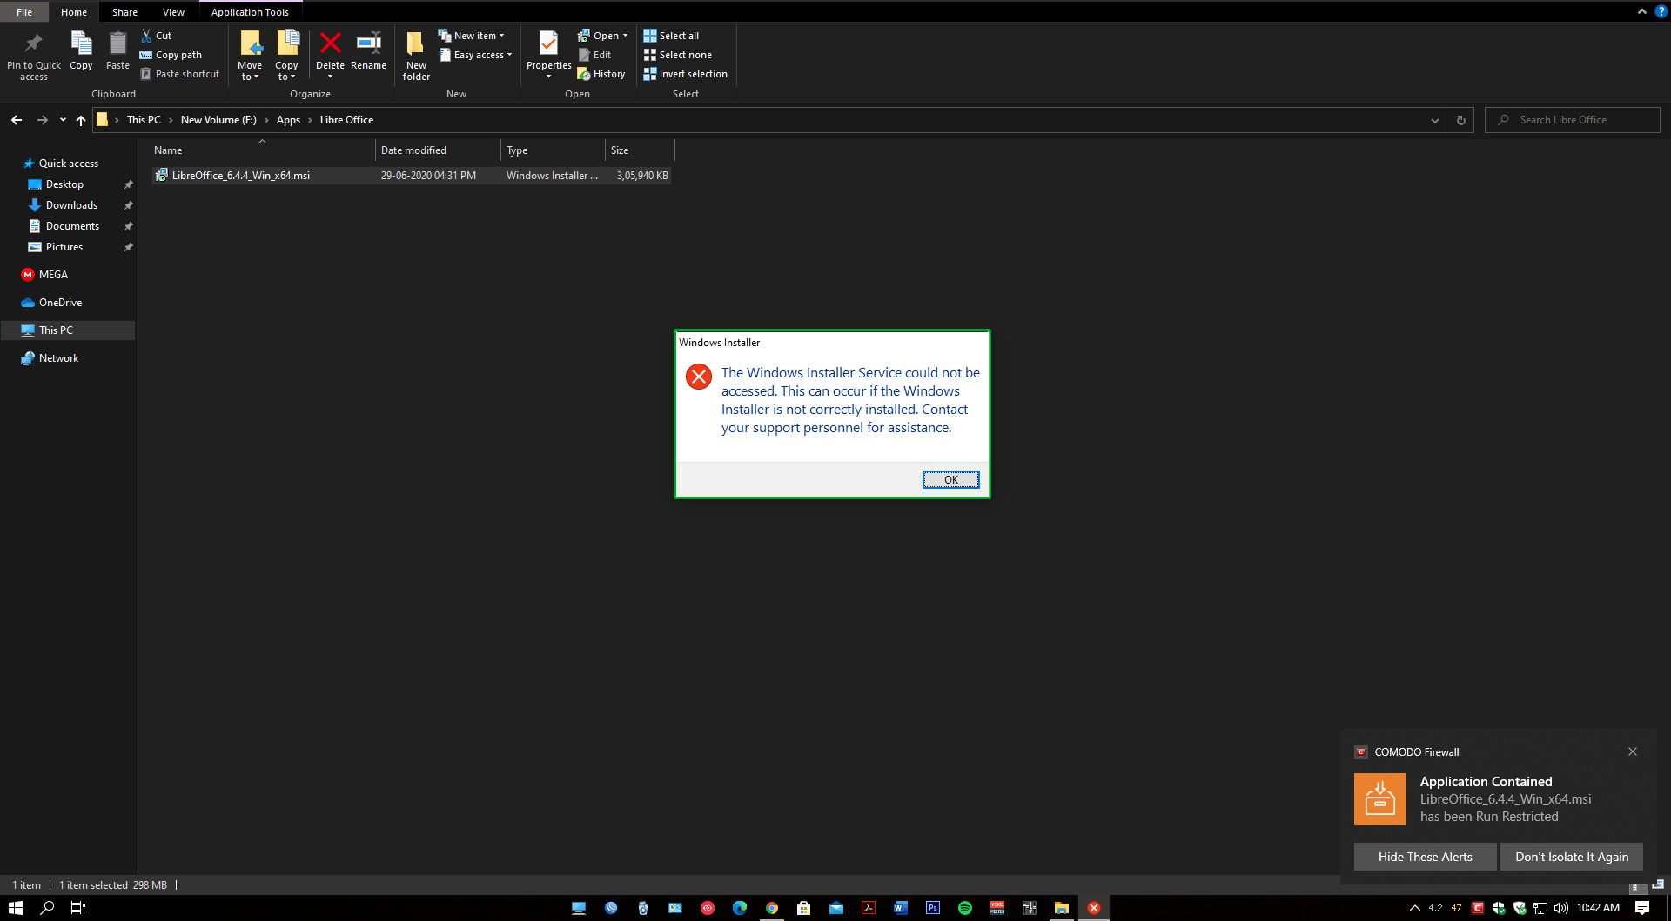Open the Application Tools tab
Screen dimensions: 1671x921
click(x=250, y=12)
